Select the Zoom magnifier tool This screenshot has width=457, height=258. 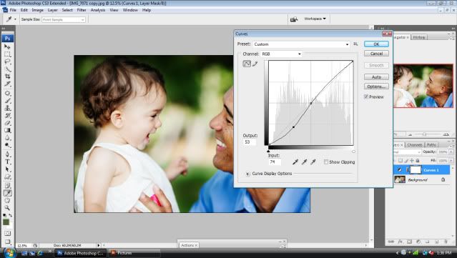7,208
